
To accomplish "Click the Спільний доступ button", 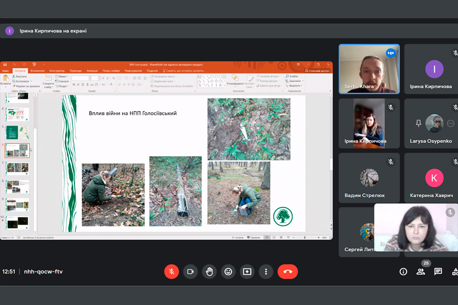I will [x=317, y=71].
